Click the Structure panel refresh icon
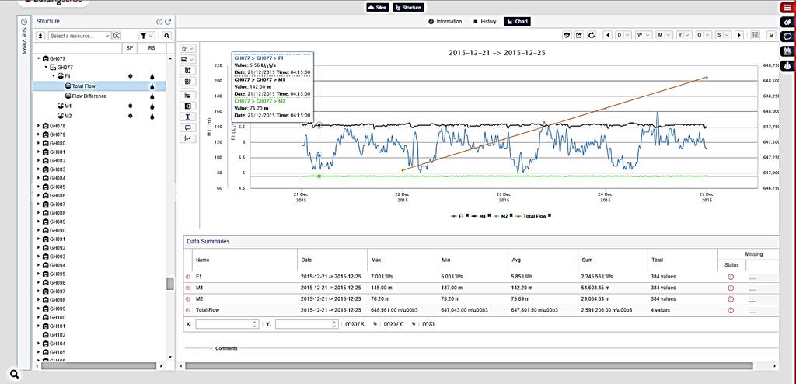 pyautogui.click(x=168, y=22)
